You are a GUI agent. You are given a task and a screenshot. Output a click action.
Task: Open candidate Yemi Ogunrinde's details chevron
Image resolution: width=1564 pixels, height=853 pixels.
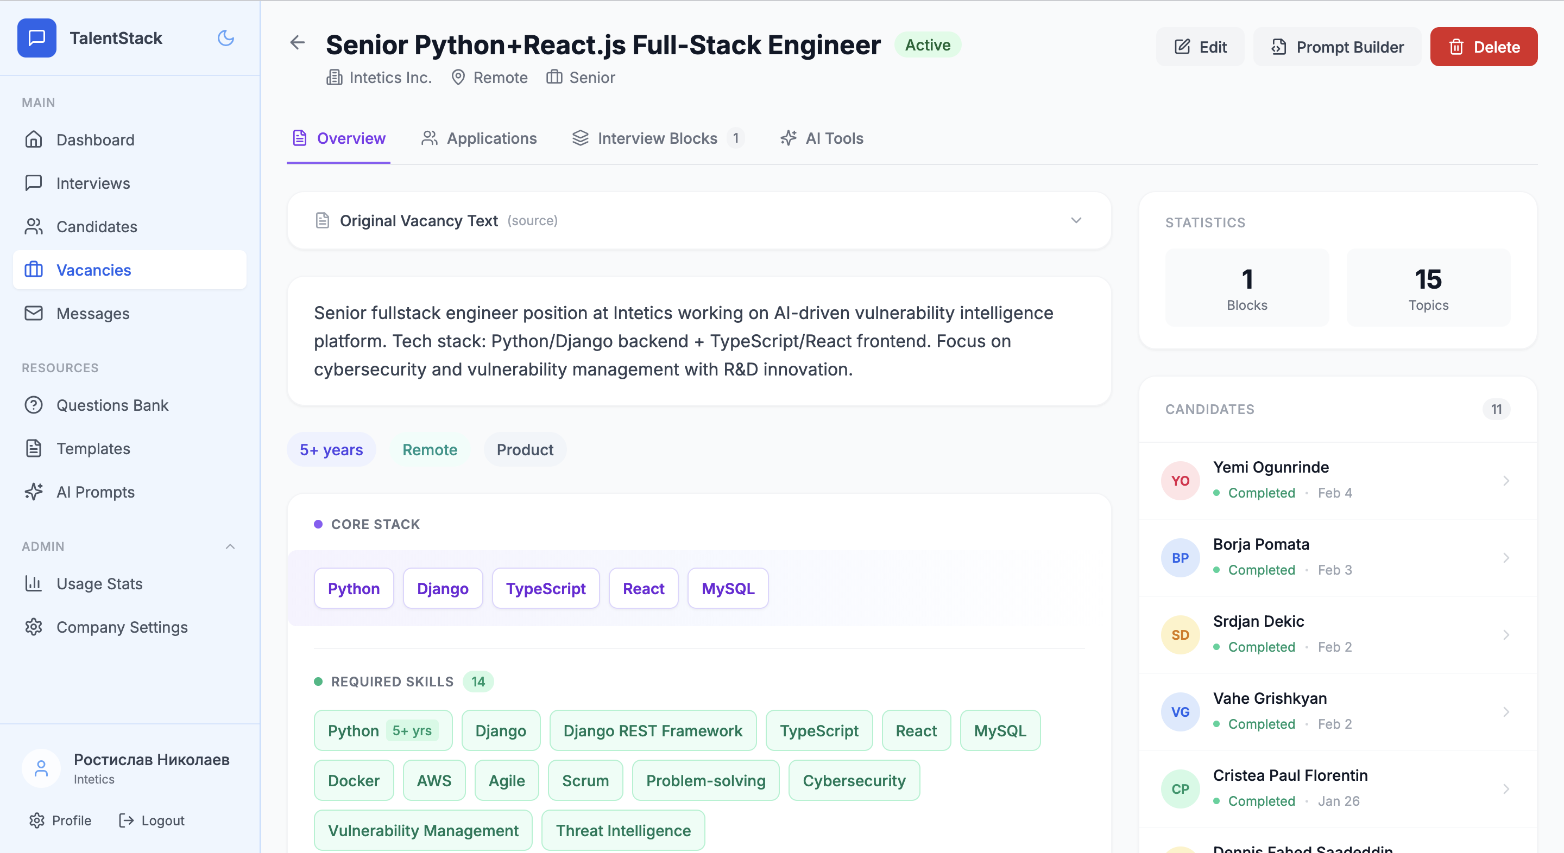click(1506, 481)
